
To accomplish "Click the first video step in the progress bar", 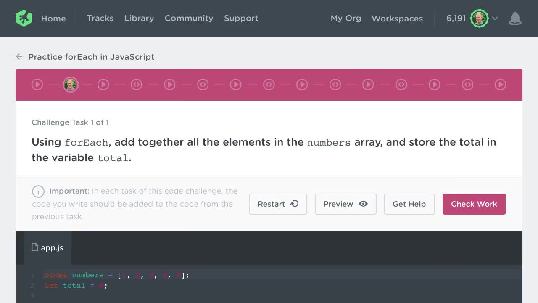I will (x=37, y=85).
